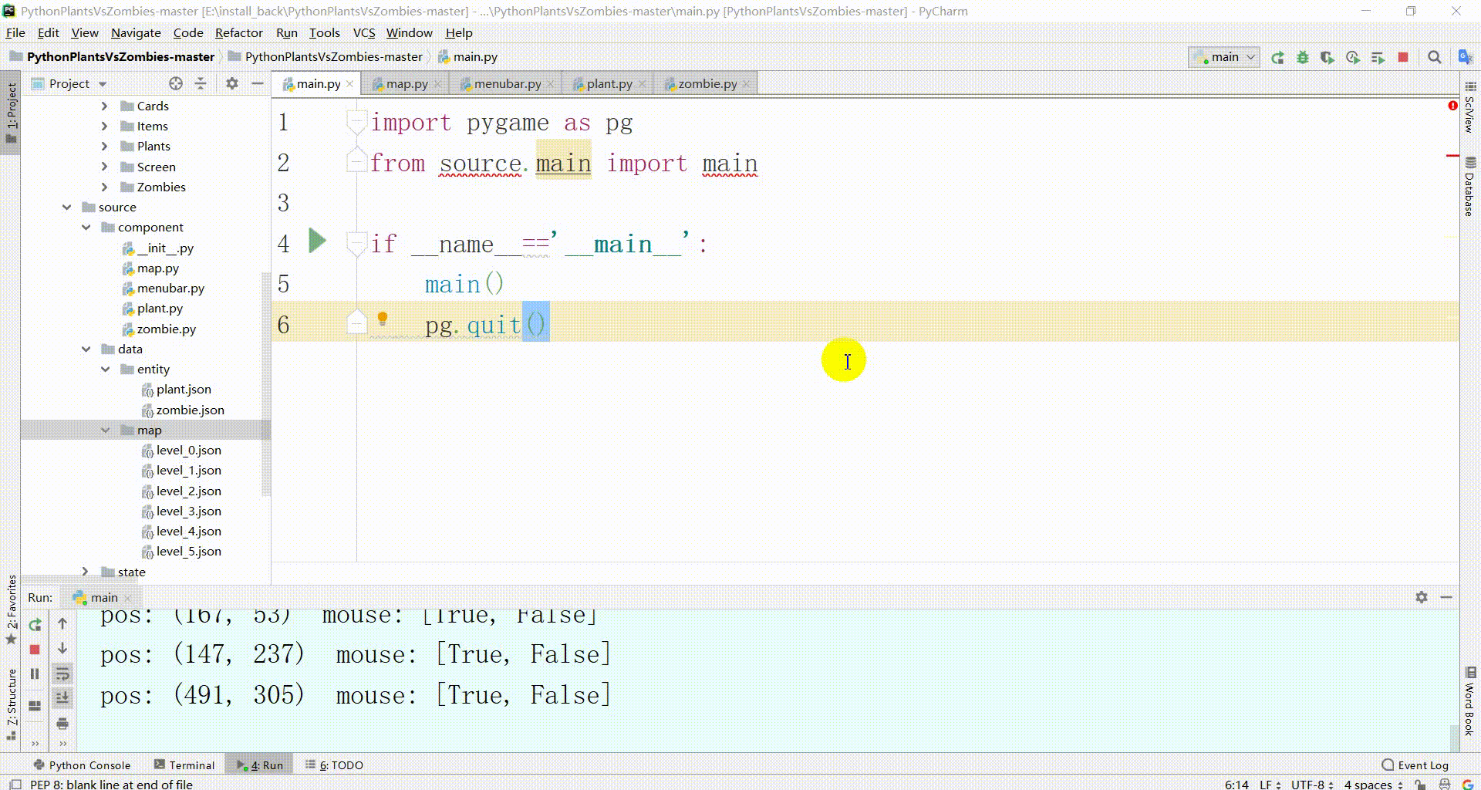Expand the Zombies folder
Viewport: 1481px width, 790px height.
coord(104,187)
